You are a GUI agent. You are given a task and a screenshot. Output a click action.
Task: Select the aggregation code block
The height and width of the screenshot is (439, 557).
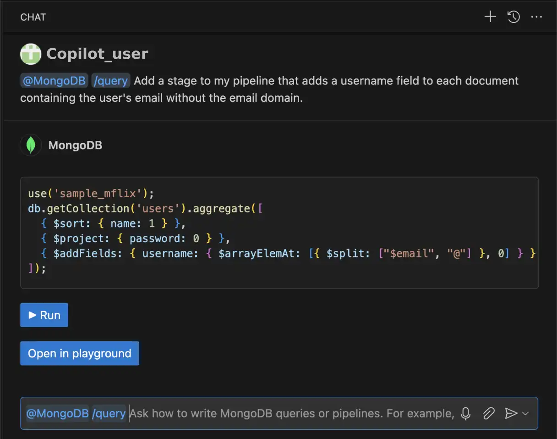coord(278,231)
